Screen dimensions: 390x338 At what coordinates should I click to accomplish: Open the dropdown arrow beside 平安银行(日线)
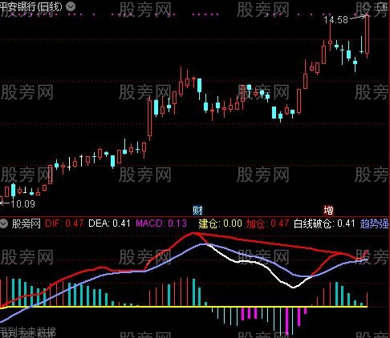coord(71,6)
